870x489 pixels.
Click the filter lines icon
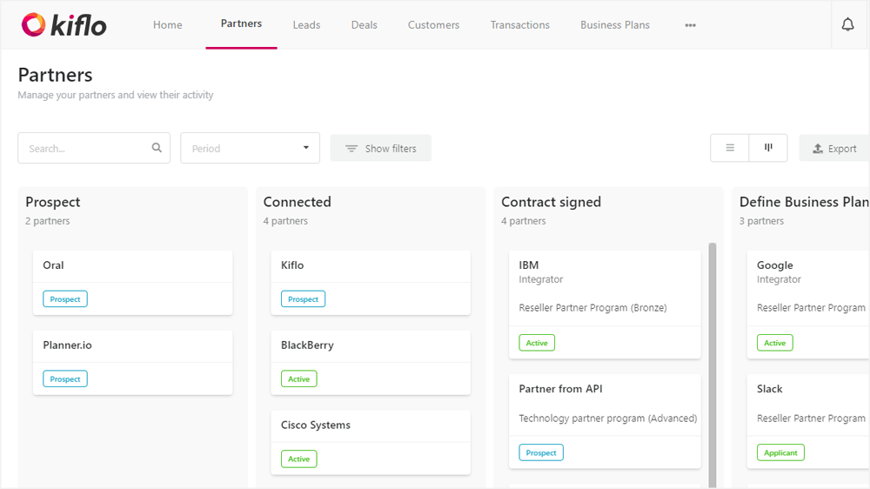[351, 149]
